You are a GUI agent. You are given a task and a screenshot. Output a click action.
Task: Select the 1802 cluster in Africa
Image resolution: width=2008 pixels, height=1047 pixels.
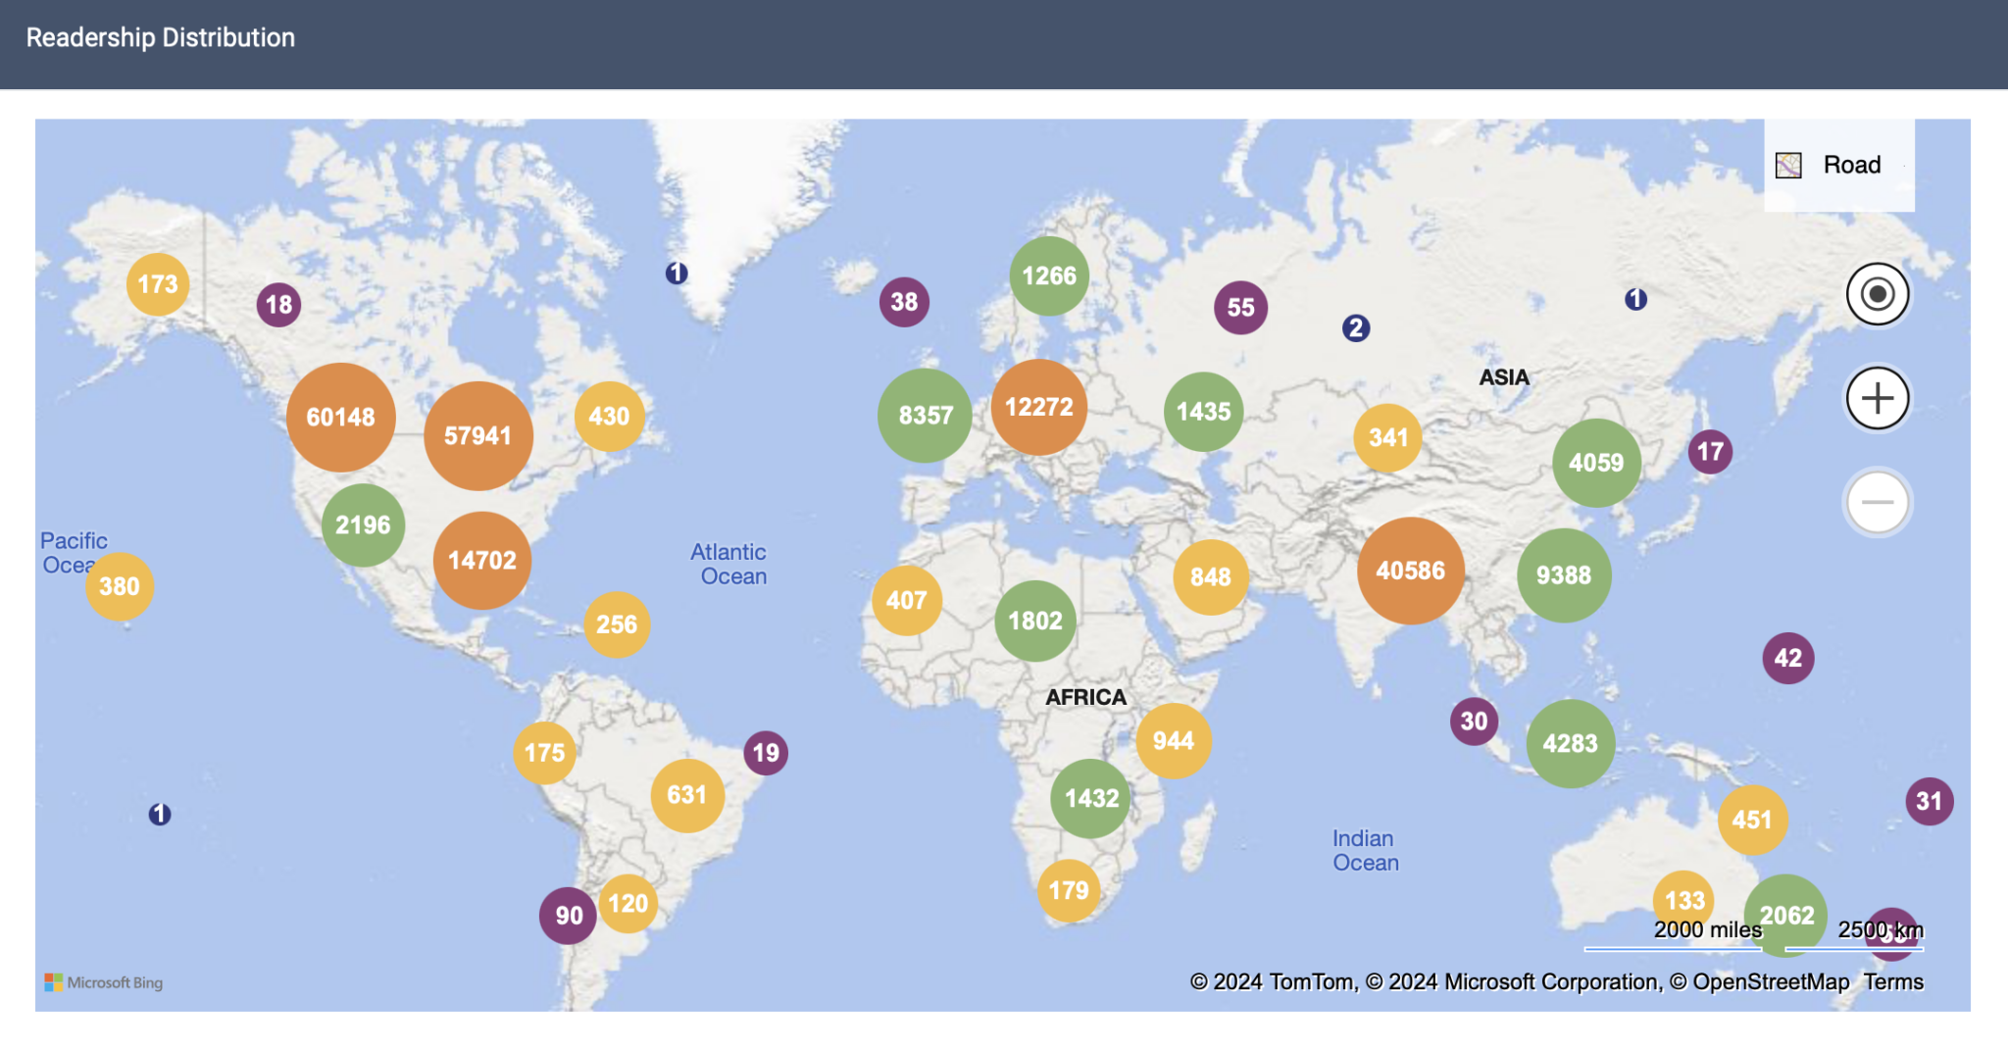[x=1034, y=621]
